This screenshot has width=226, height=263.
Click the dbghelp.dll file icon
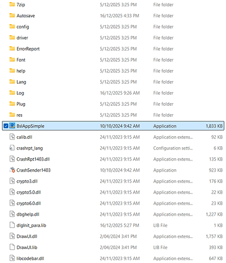pyautogui.click(x=12, y=214)
